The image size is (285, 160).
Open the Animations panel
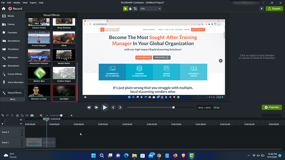point(13,66)
